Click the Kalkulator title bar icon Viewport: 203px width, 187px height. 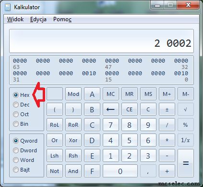pos(8,7)
